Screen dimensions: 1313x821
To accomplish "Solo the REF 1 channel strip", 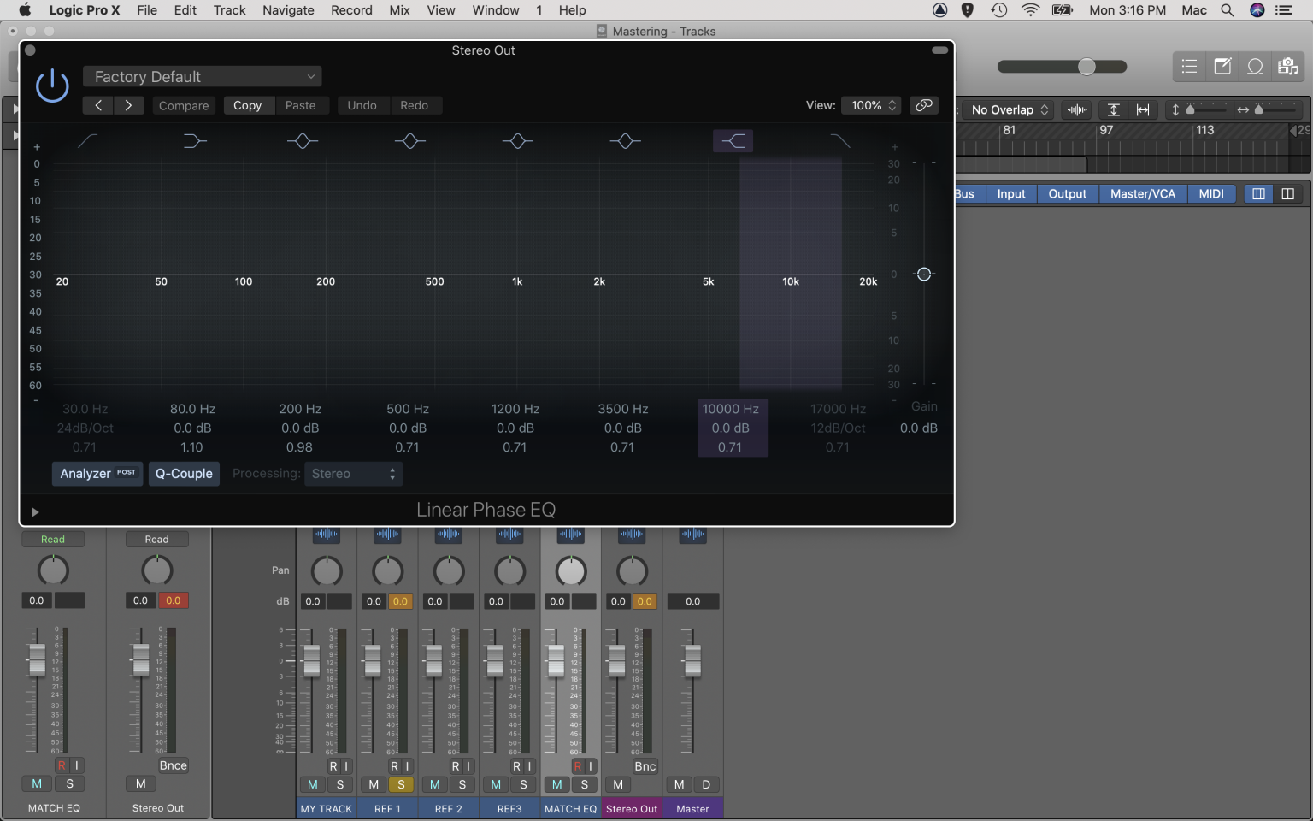I will [401, 784].
